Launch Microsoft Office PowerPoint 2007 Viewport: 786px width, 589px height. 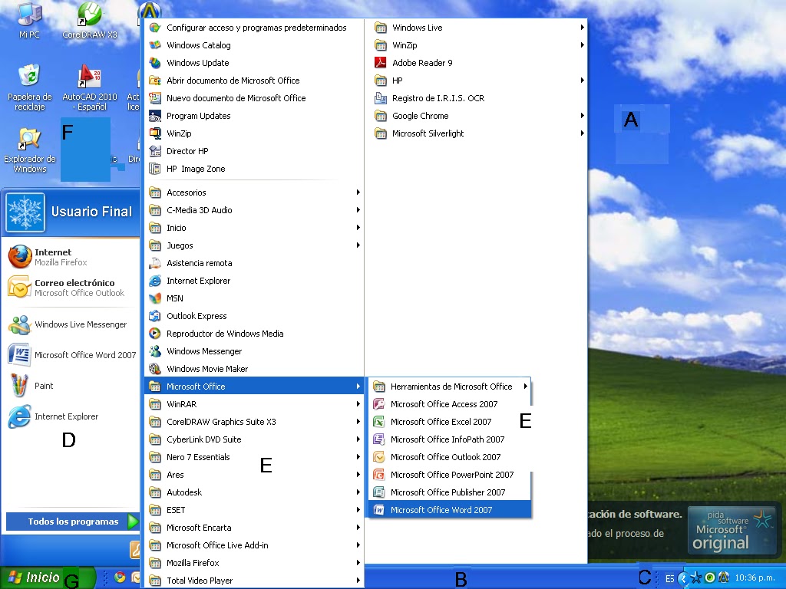450,475
